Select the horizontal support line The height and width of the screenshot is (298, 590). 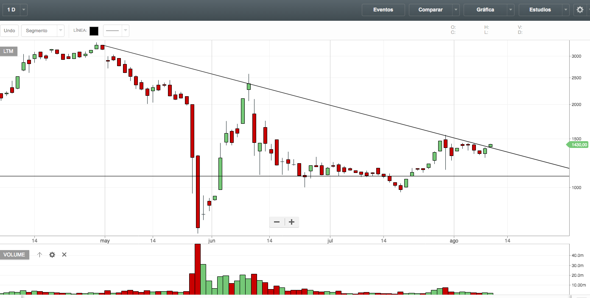point(284,176)
